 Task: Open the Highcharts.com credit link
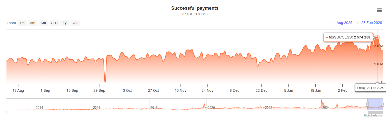374,116
